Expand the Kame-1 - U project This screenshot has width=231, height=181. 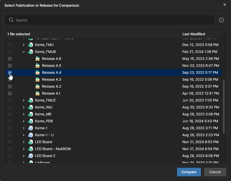24,135
